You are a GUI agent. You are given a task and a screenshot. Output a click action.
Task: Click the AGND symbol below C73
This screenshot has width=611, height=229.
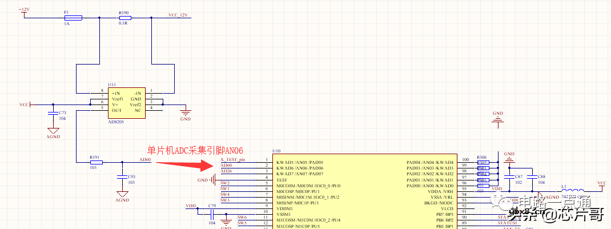click(x=53, y=132)
